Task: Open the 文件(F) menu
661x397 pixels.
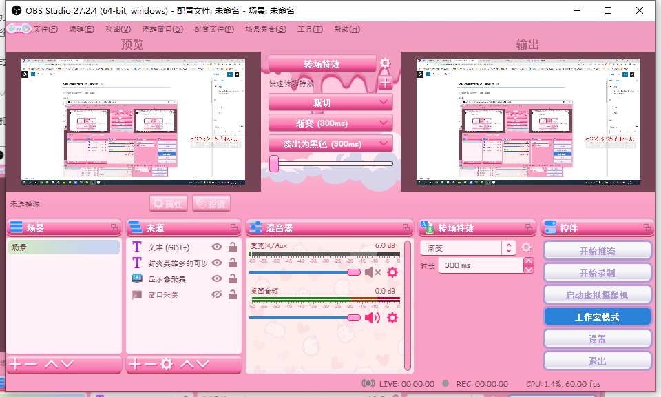Action: coord(45,29)
